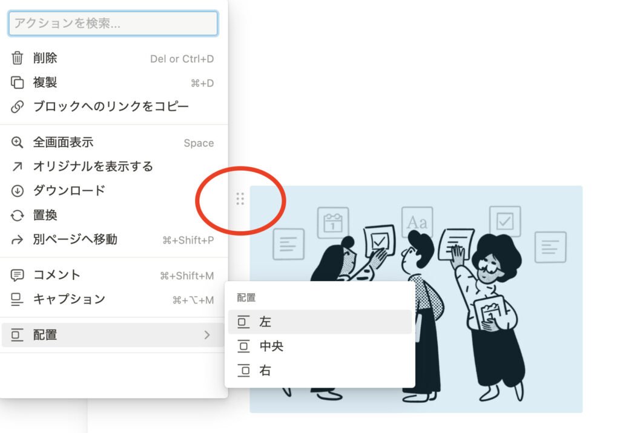Select 別ページへ移動 menu entry
The width and height of the screenshot is (620, 433).
[113, 240]
